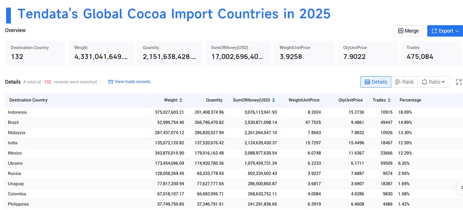Click Ukraine's trades count 59509
The height and width of the screenshot is (210, 463).
click(x=386, y=163)
